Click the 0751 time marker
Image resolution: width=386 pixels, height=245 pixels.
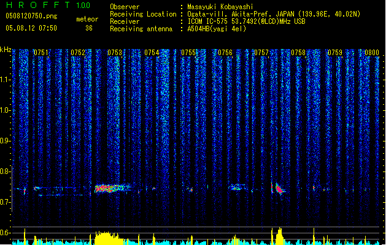[41, 53]
